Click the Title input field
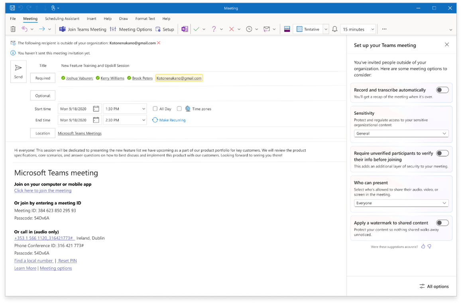Screen dimensions: 462x304 tap(202, 66)
